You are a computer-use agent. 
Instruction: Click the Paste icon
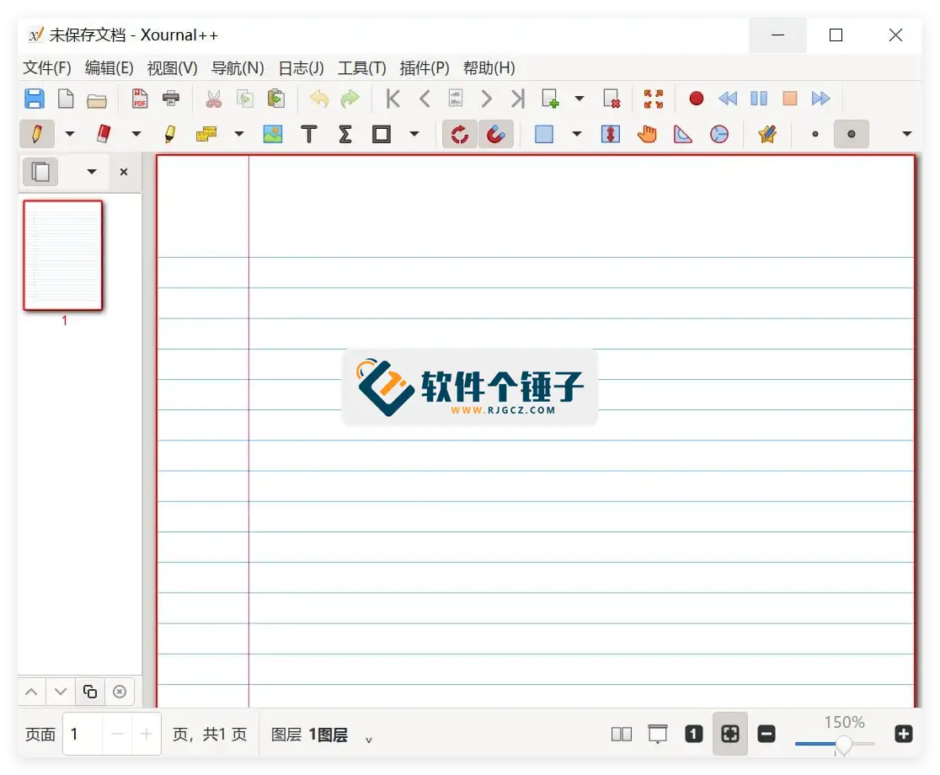click(x=275, y=99)
